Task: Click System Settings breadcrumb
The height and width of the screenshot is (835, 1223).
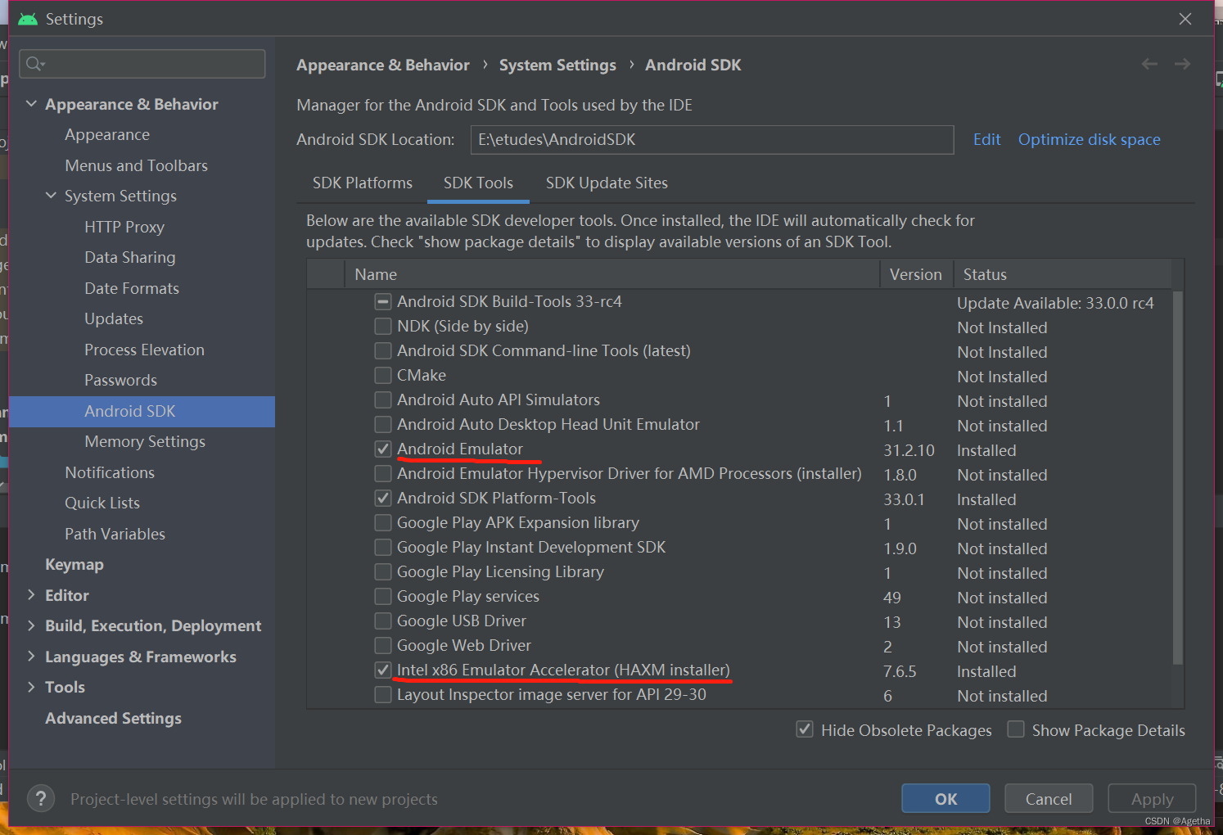Action: 557,65
